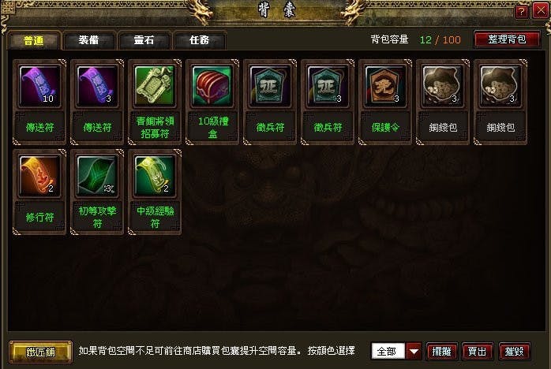Screen dimensions: 551x369
Task: Select the 傳送符 scroll with quantity 3
Action: (x=97, y=86)
